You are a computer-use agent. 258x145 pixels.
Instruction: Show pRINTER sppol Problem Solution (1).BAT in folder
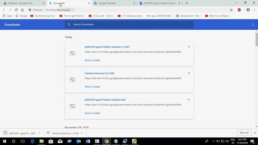(x=92, y=60)
